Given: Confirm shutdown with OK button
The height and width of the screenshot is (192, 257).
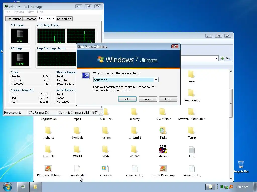Looking at the screenshot, I should [127, 99].
